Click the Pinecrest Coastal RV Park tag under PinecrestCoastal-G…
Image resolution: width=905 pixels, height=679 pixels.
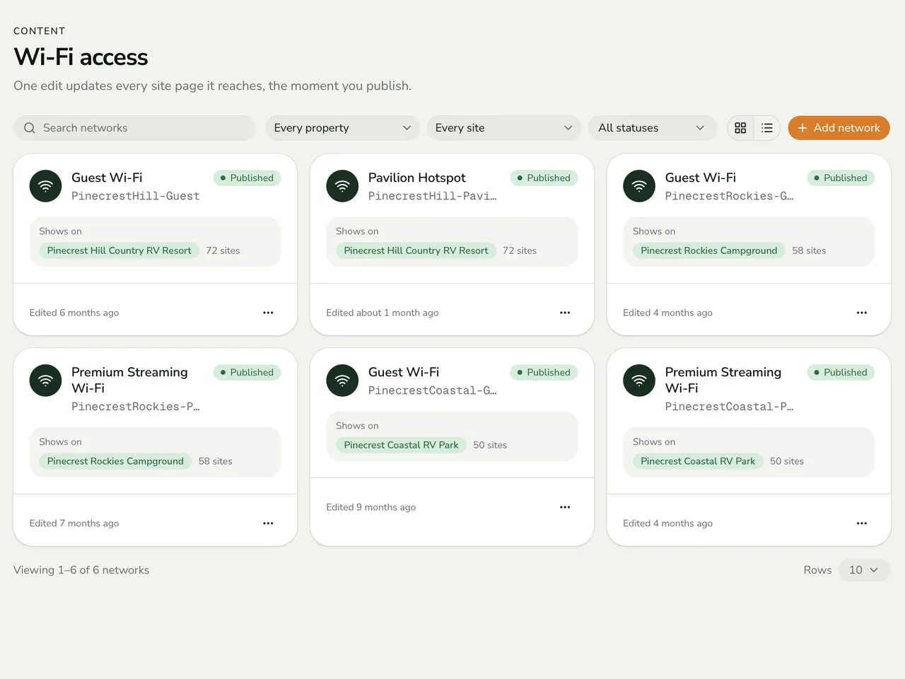401,445
